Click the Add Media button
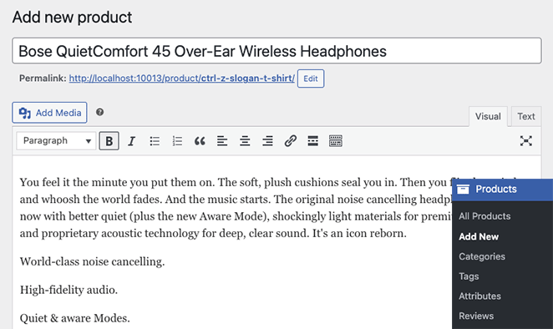Viewport: 553px width, 329px height. point(50,113)
